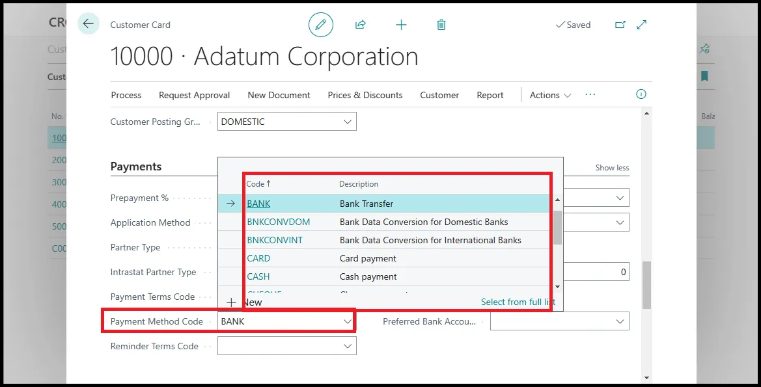The width and height of the screenshot is (761, 387).
Task: Click the info circle icon
Action: 641,94
